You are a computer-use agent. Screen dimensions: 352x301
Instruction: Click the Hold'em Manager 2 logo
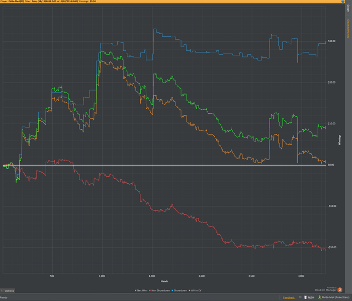point(339,290)
